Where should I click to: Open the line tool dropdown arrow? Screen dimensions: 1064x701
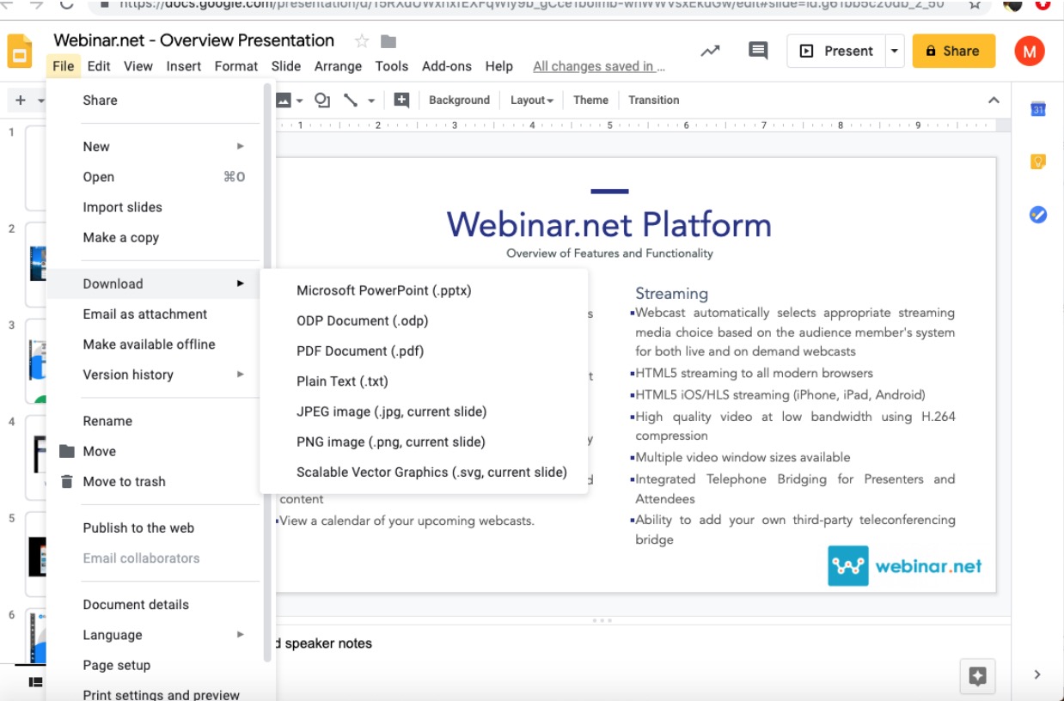point(371,101)
